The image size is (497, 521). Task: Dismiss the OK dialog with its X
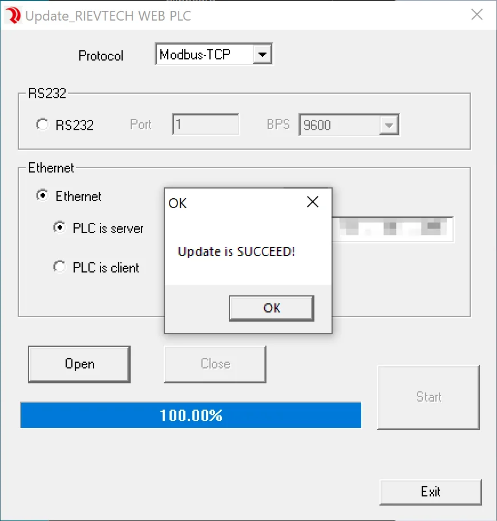pos(313,202)
